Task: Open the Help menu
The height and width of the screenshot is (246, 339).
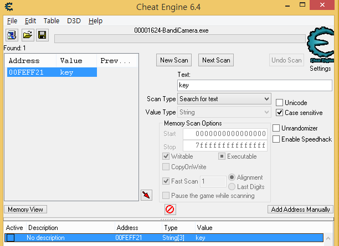Action: [x=95, y=21]
